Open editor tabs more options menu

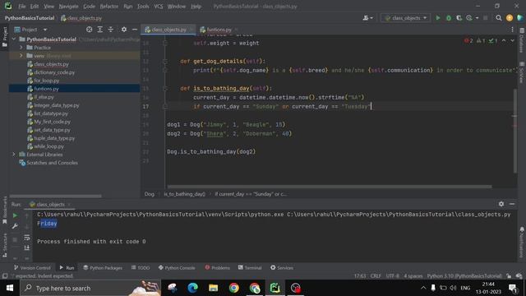512,30
